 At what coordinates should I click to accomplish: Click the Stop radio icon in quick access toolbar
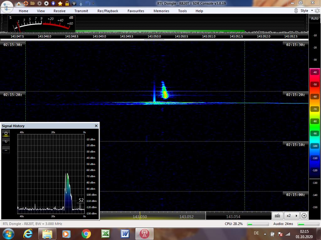46,3
